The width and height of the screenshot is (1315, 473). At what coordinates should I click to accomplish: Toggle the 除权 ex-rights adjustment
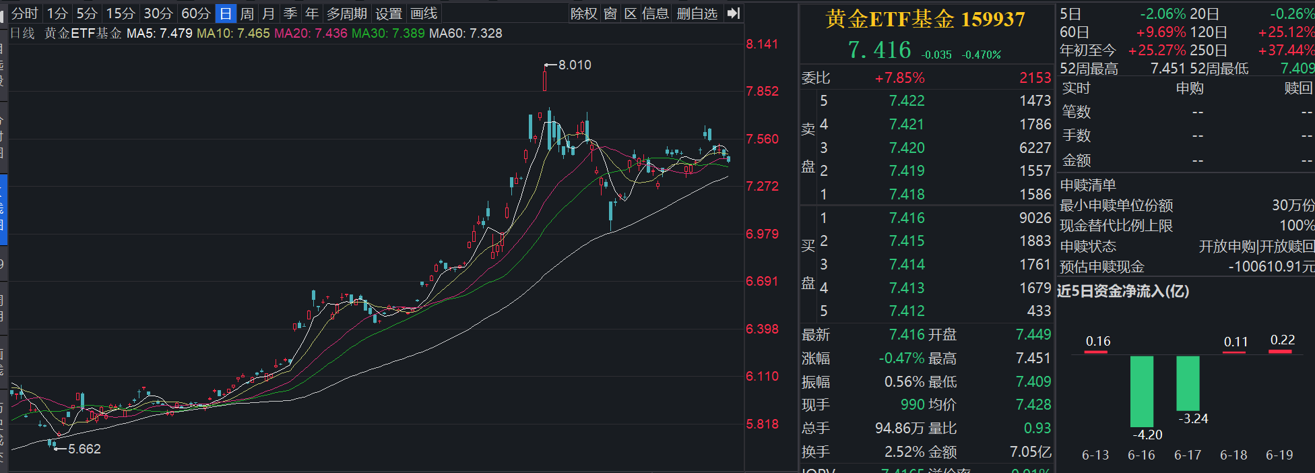coord(584,13)
